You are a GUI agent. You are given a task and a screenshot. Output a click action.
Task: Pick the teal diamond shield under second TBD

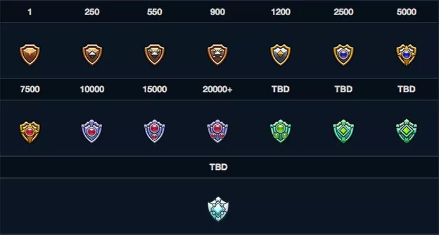[344, 132]
